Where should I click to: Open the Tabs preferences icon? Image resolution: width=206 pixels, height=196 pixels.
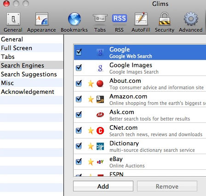(x=100, y=18)
